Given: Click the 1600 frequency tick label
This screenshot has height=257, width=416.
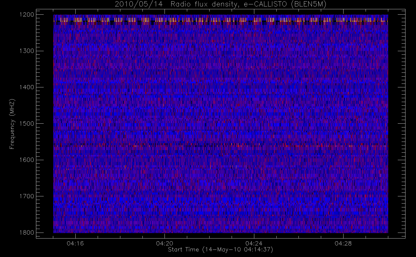Looking at the screenshot, I should pyautogui.click(x=27, y=160).
